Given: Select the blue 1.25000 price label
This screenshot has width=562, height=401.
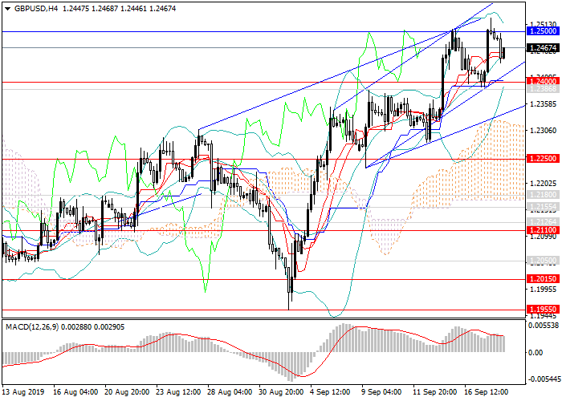Looking at the screenshot, I should 543,30.
